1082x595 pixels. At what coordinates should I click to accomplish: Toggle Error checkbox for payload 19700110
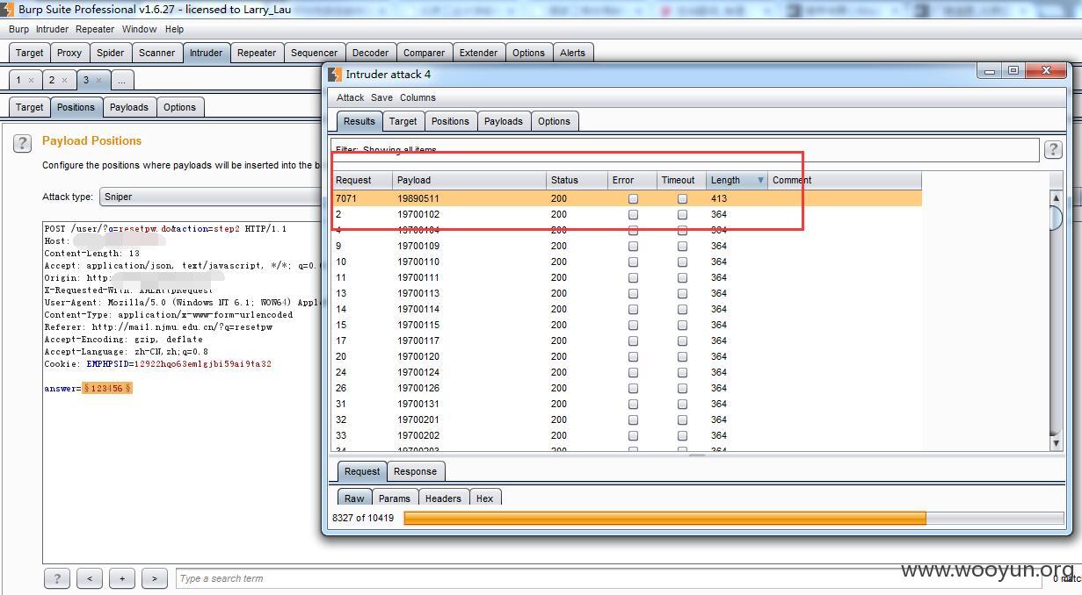tap(633, 262)
